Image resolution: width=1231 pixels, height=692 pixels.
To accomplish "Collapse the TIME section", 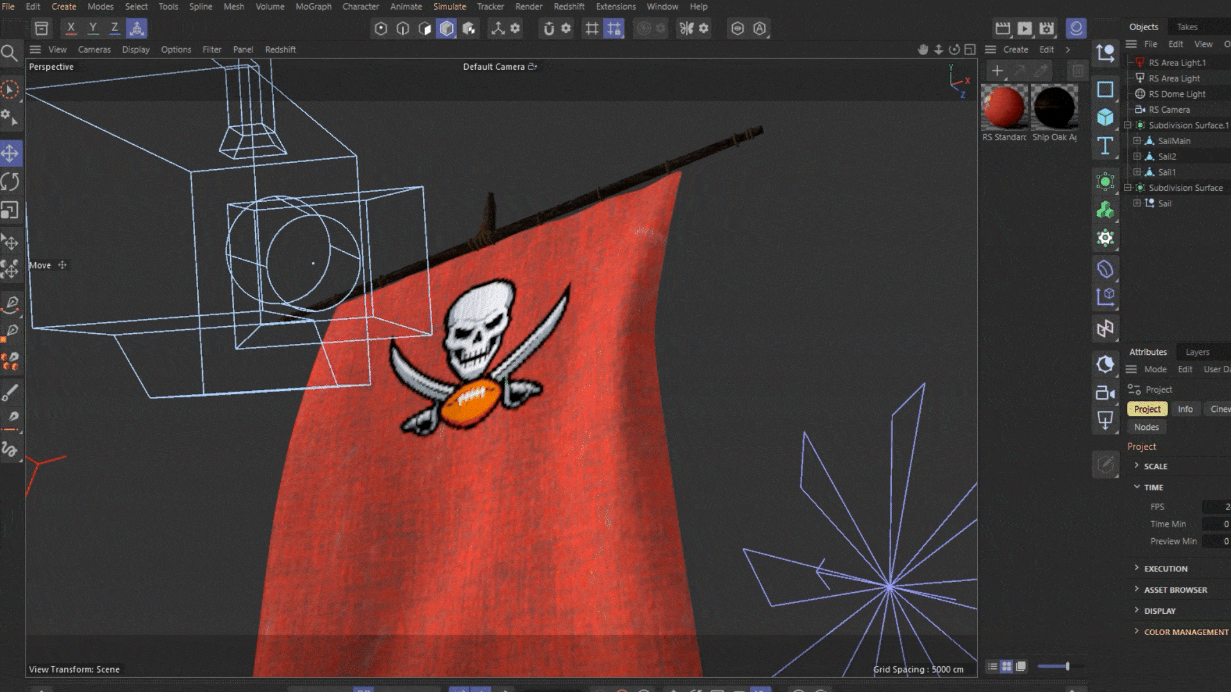I will pos(1137,487).
